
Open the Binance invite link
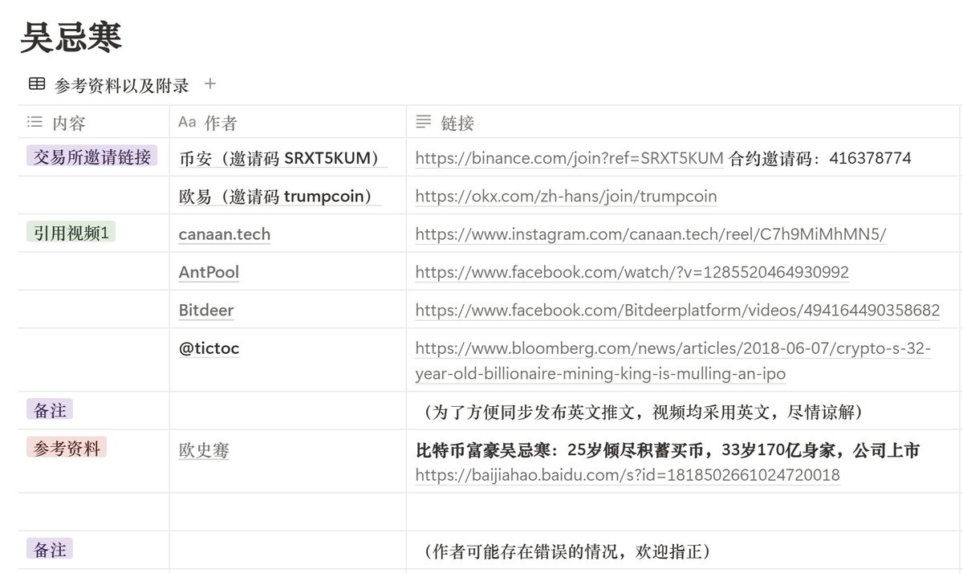click(569, 158)
